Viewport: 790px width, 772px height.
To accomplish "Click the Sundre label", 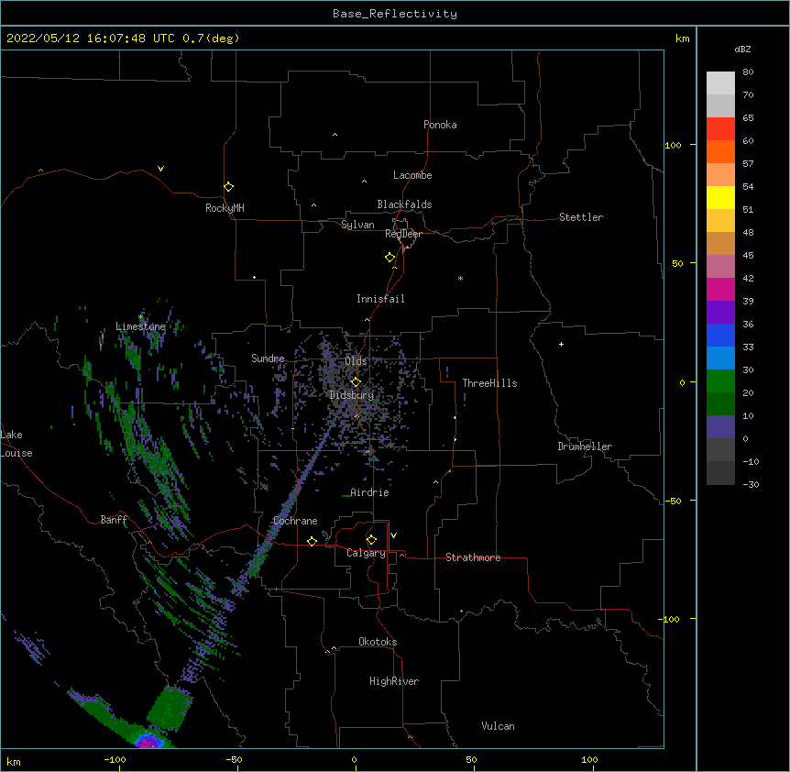I will click(268, 358).
